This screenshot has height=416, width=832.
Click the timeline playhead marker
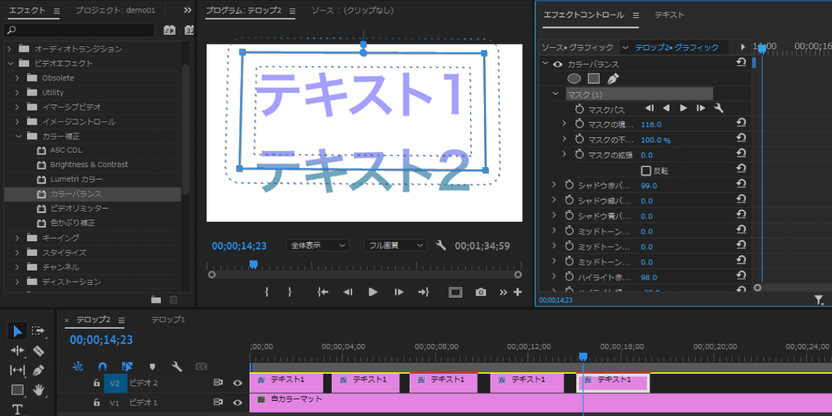click(x=583, y=356)
